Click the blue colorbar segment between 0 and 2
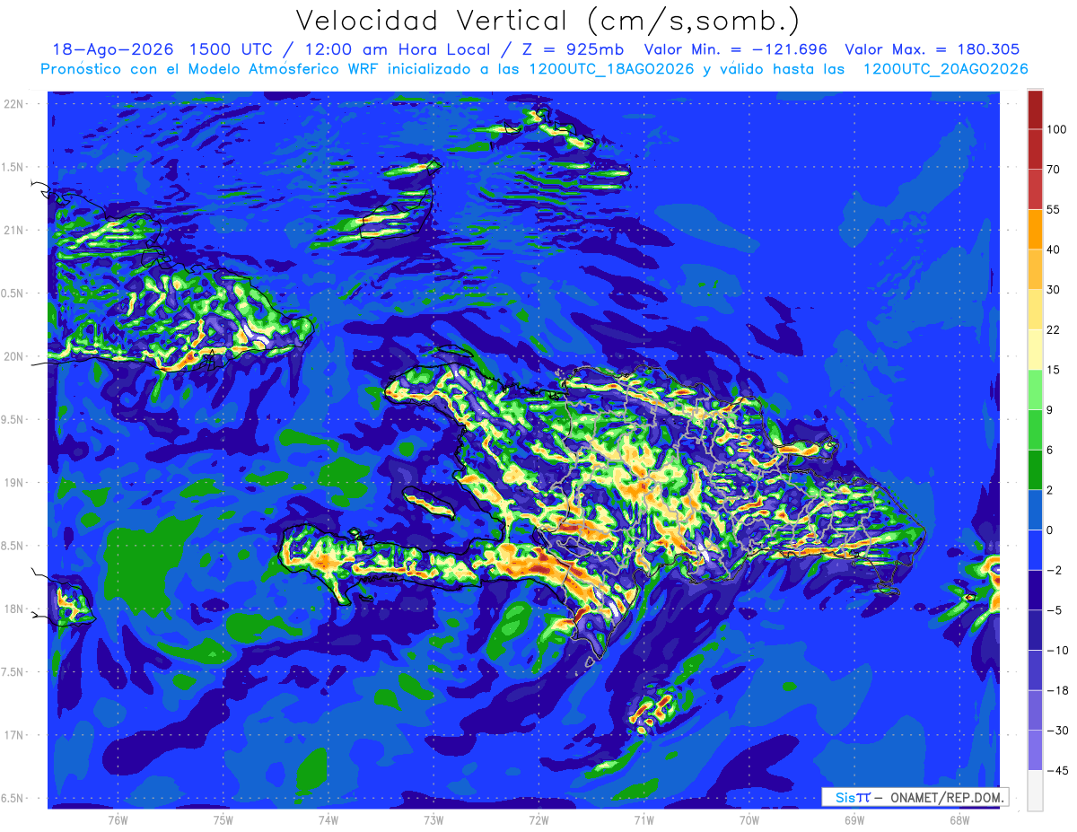Viewport: 1077px width, 832px height. (x=1035, y=510)
